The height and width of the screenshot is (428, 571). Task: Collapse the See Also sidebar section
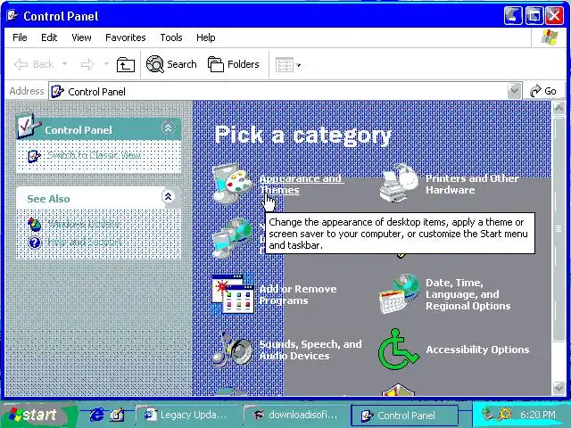[168, 197]
